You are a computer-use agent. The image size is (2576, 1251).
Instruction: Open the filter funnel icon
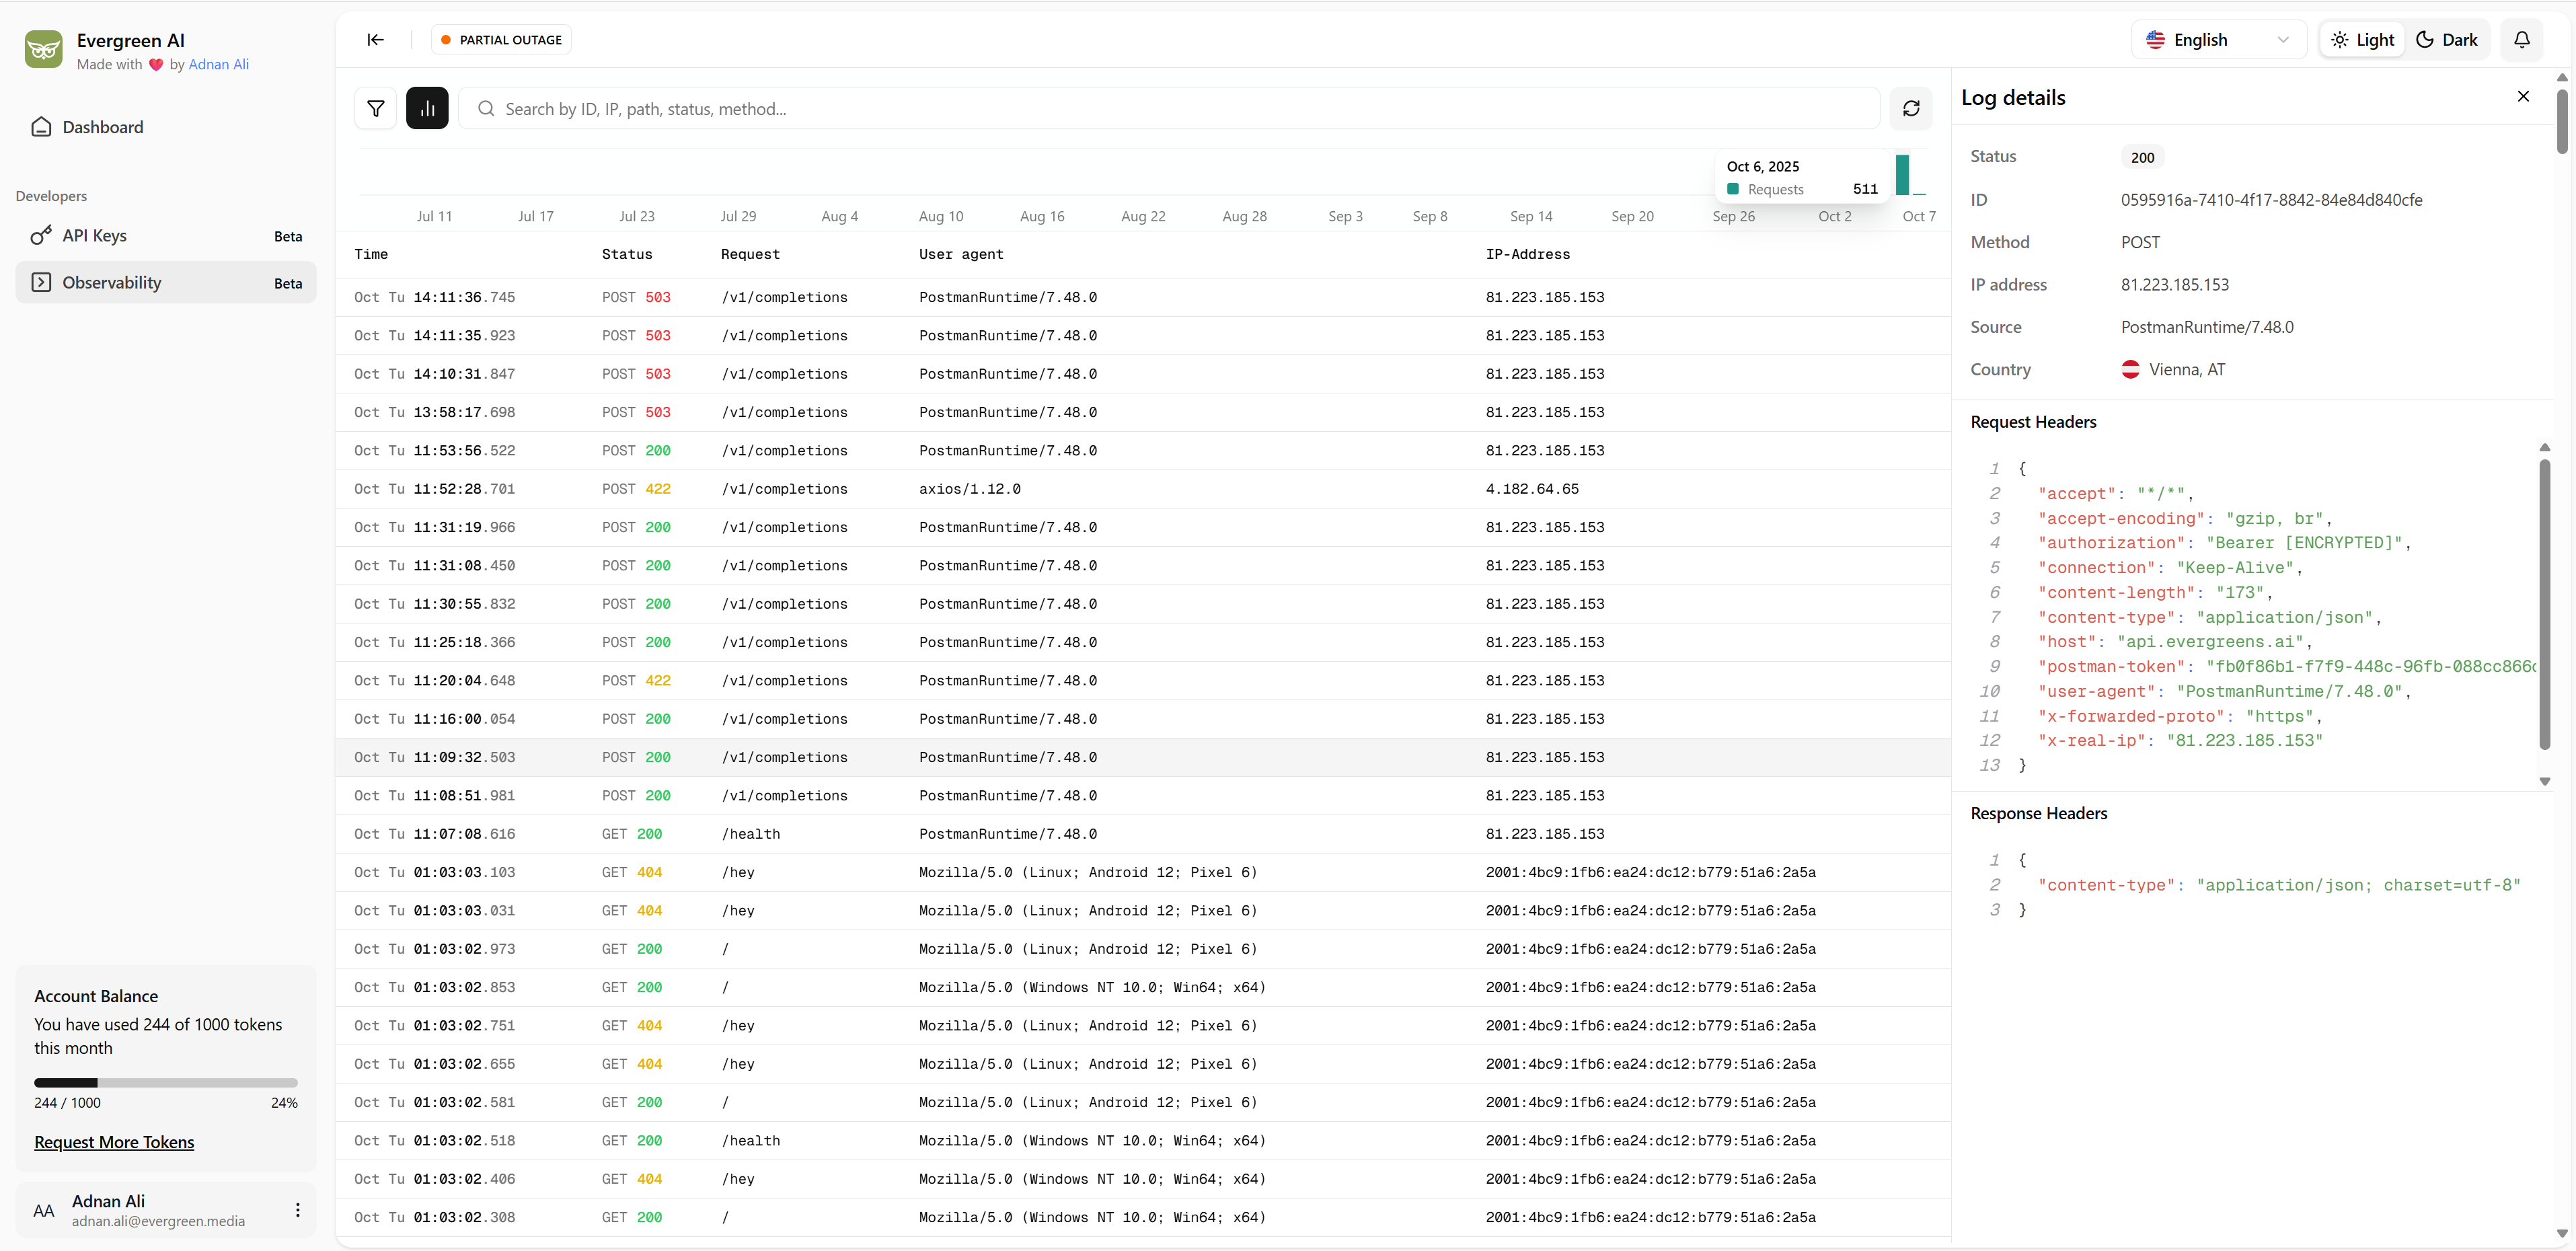(x=376, y=108)
